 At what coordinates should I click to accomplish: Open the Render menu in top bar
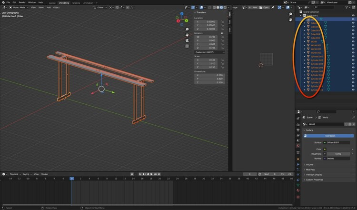(22, 2)
